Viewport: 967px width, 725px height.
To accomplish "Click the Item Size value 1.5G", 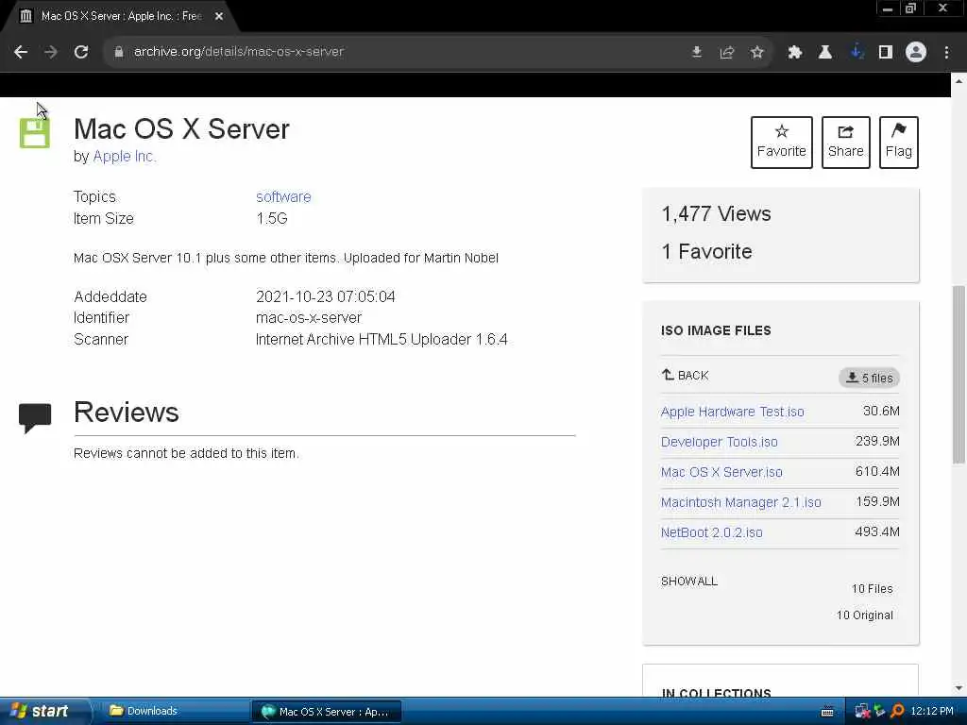I will [271, 218].
